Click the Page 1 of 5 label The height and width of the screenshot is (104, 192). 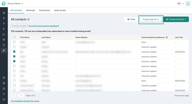[x=30, y=96]
